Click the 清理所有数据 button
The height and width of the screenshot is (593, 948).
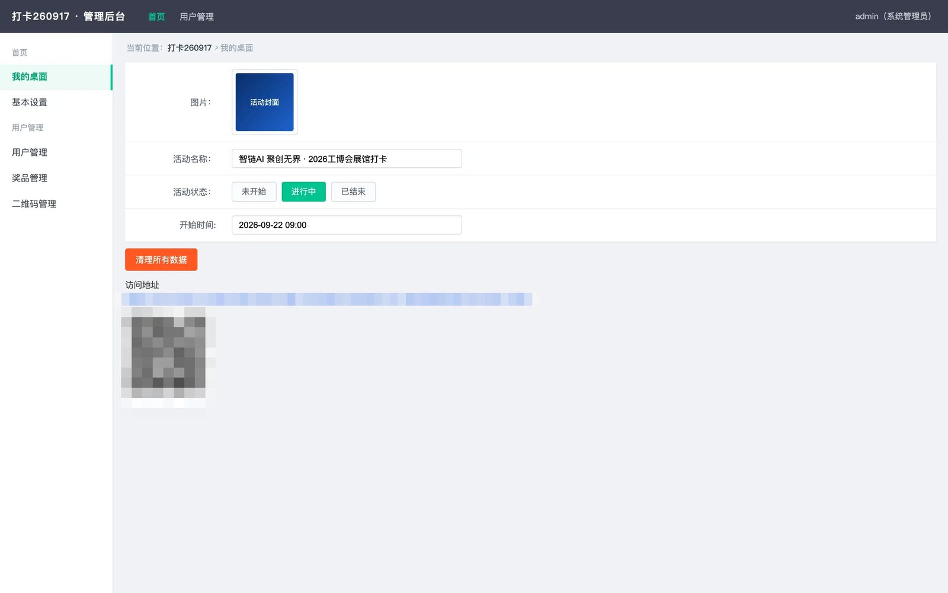161,260
